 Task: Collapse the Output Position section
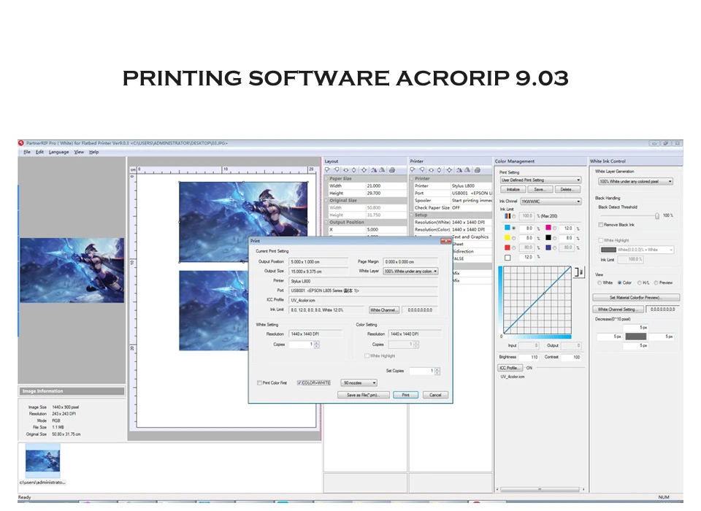click(x=326, y=222)
